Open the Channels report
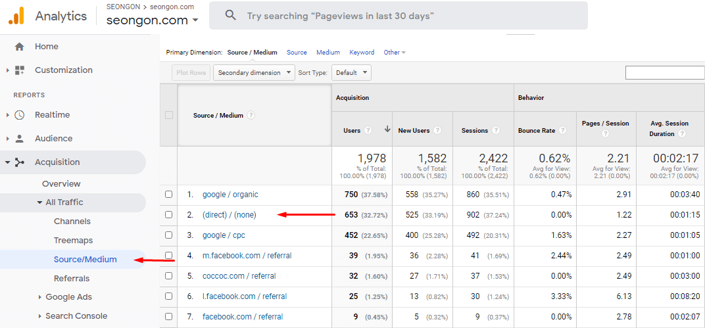The height and width of the screenshot is (328, 705). point(72,222)
